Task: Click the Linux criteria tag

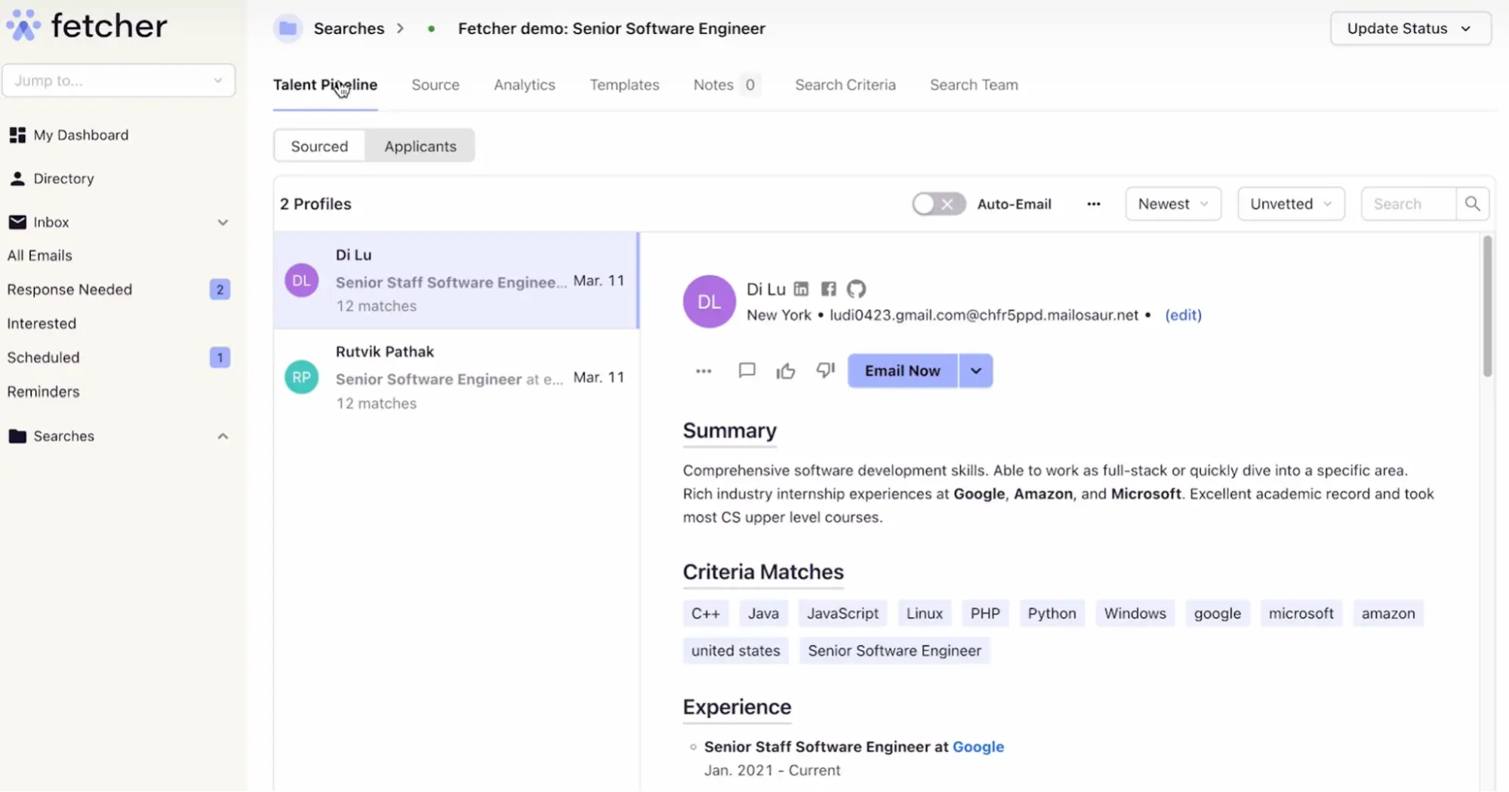Action: pyautogui.click(x=925, y=613)
